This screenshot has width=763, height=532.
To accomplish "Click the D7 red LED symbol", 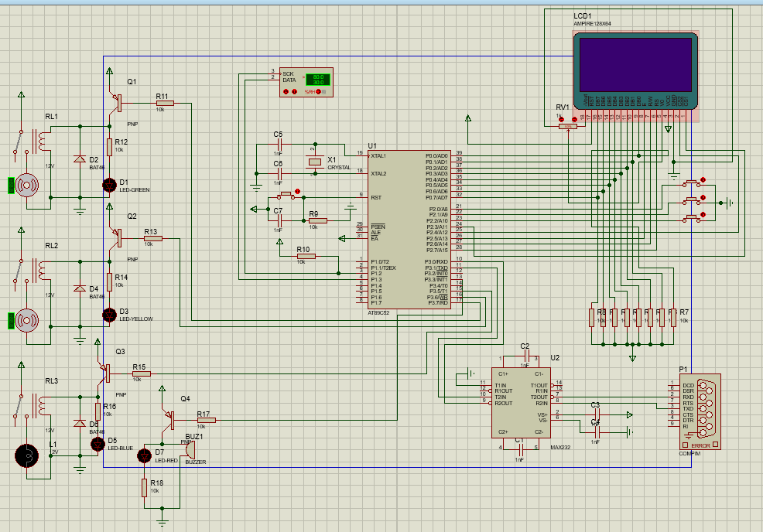I will [144, 455].
